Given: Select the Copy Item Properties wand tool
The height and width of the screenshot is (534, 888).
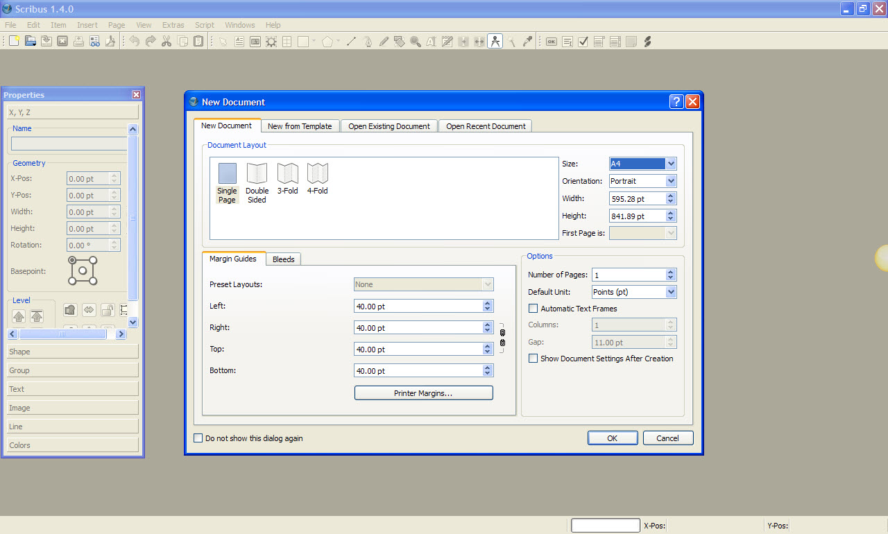Looking at the screenshot, I should (511, 41).
